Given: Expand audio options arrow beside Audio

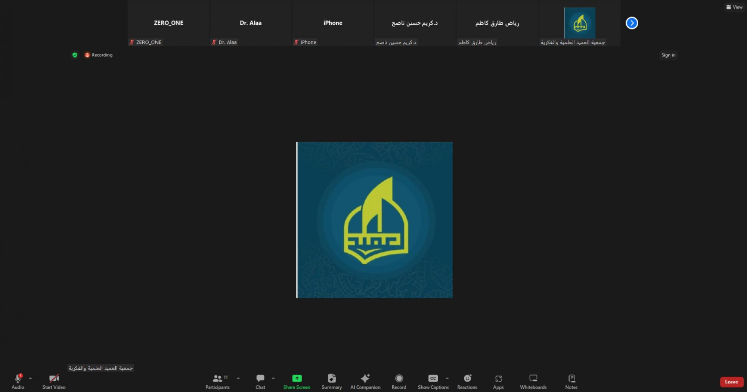Looking at the screenshot, I should click(30, 379).
